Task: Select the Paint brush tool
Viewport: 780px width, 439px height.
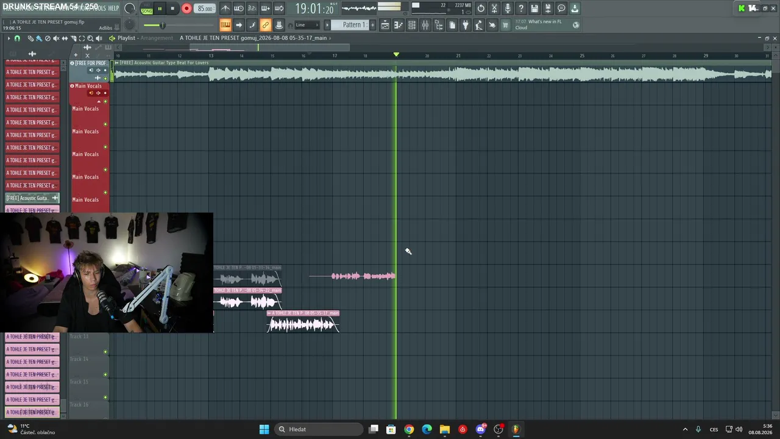Action: pyautogui.click(x=39, y=38)
